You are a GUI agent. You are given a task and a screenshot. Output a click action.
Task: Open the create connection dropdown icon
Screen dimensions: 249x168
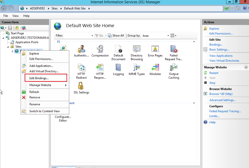coord(3,28)
